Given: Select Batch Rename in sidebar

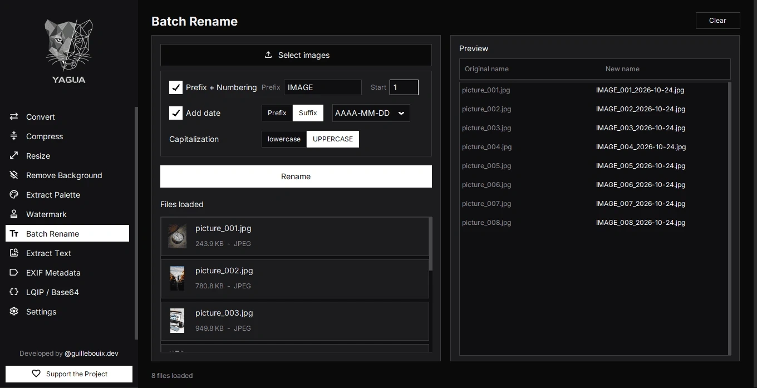Looking at the screenshot, I should pos(67,234).
